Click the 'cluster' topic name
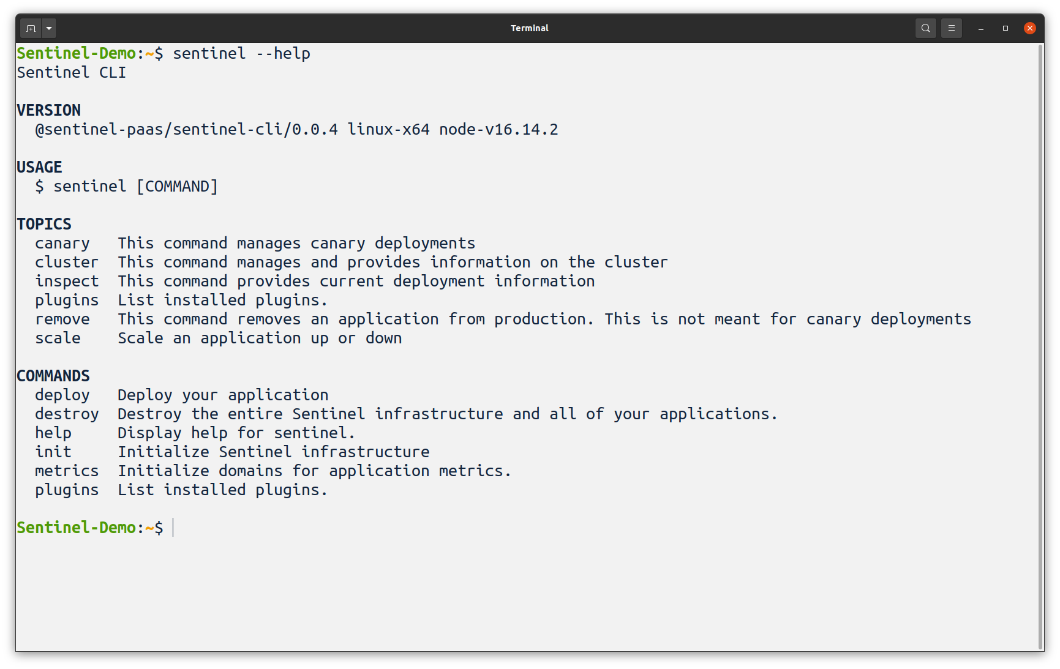Viewport: 1060px width, 669px height. coord(67,263)
